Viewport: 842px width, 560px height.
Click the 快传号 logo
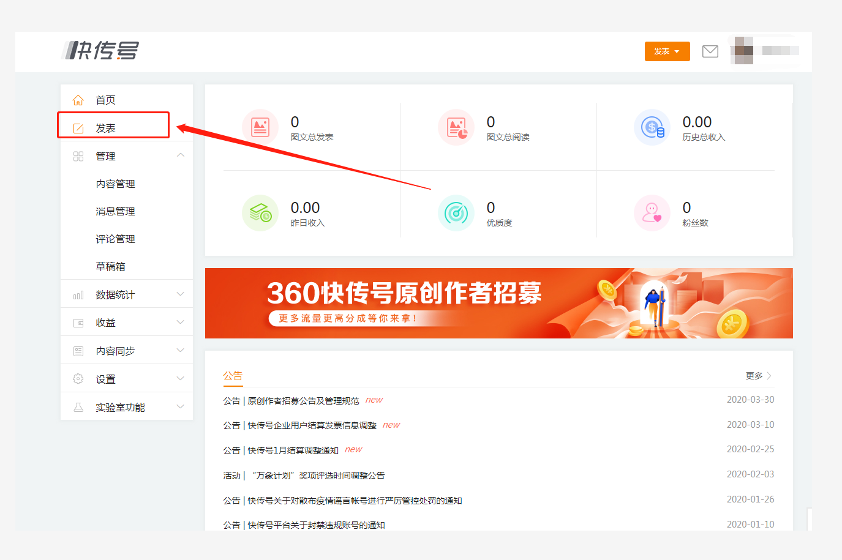(101, 50)
